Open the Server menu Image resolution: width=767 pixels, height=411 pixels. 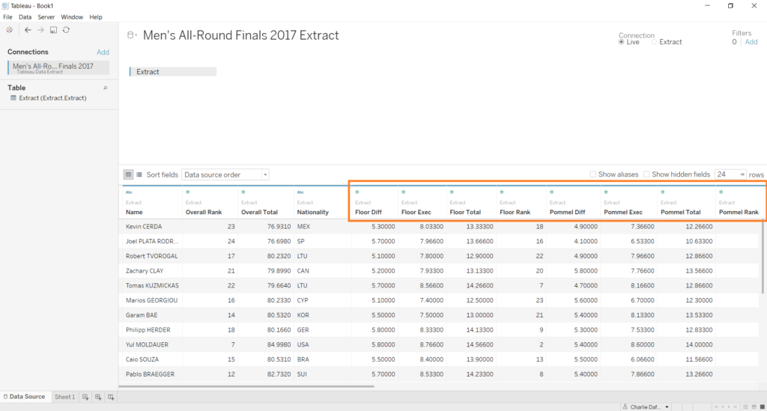pos(46,16)
